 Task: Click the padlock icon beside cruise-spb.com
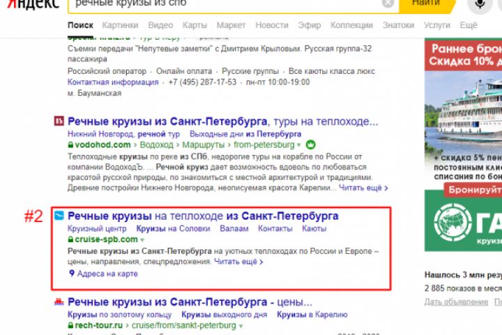(70, 239)
